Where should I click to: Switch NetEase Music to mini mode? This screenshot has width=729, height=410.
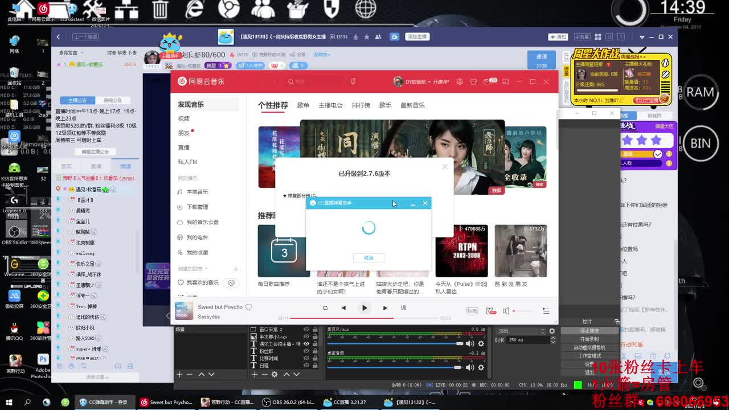coord(505,82)
